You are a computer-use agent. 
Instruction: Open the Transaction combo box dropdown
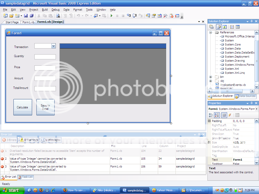point(53,46)
